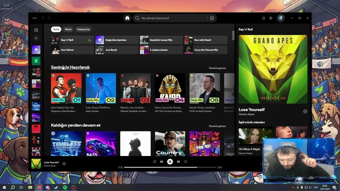Click the Guano Apes album cover in panel
The width and height of the screenshot is (340, 191).
click(x=273, y=69)
